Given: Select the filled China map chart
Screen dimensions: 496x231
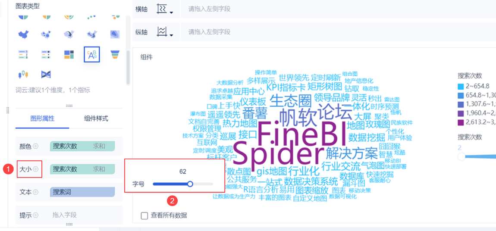Looking at the screenshot, I should (23, 34).
